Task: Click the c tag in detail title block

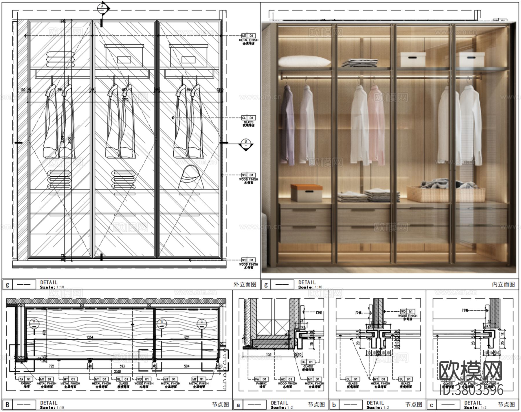Action: [431, 404]
